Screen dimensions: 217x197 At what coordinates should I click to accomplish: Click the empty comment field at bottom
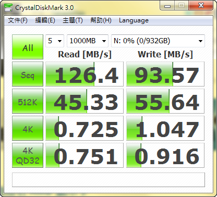[x=108, y=180]
